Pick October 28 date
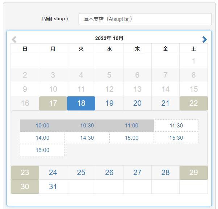This screenshot has width=218, height=209. 165,173
